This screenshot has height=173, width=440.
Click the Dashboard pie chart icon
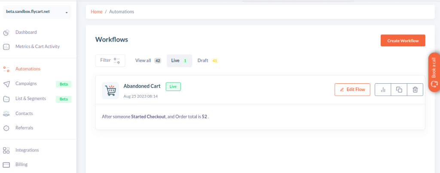(x=6, y=33)
